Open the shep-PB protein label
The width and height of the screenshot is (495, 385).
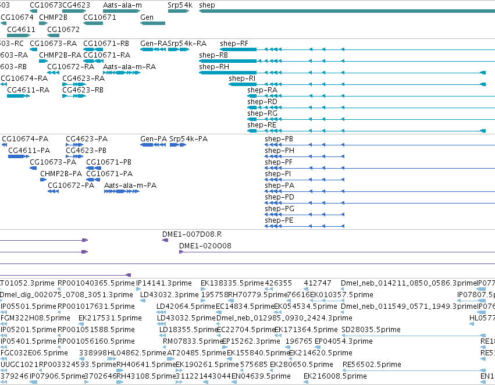(279, 139)
